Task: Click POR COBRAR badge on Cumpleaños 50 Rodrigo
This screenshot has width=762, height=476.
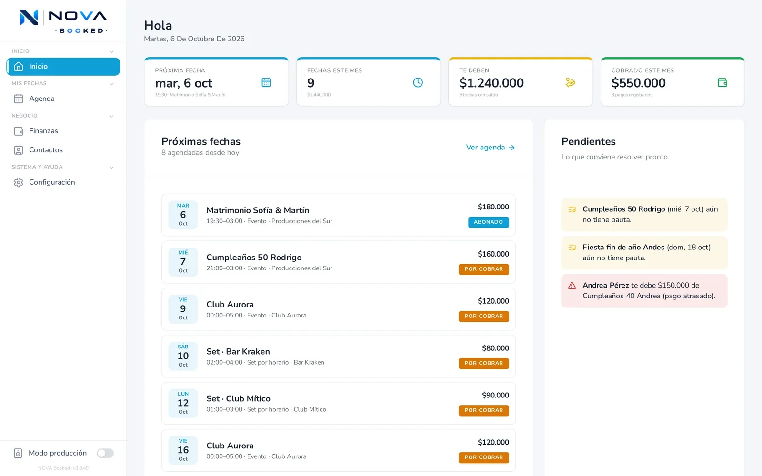Action: (484, 269)
